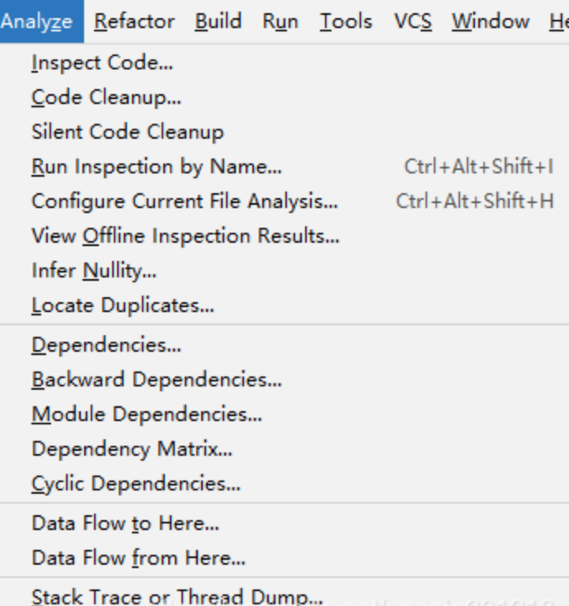Open the Dependencies analysis item
The image size is (569, 606).
(x=106, y=345)
